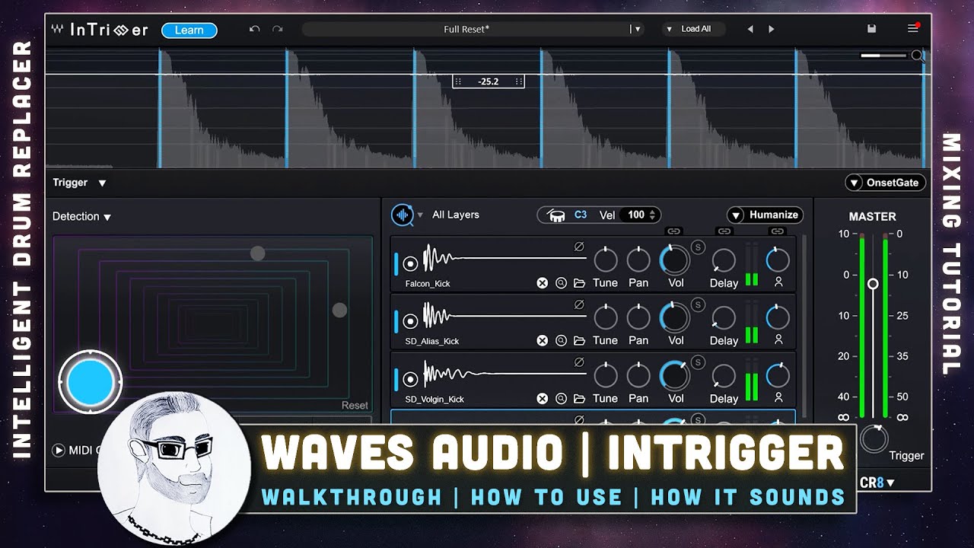Invert phase on SD_Volgin_Kick layer
Screen dimensions: 974x548
(579, 362)
